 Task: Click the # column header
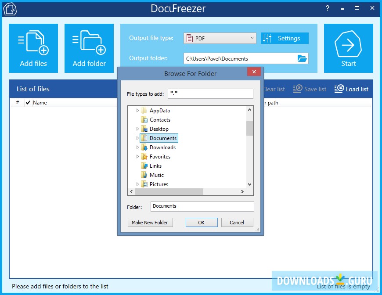pos(18,103)
